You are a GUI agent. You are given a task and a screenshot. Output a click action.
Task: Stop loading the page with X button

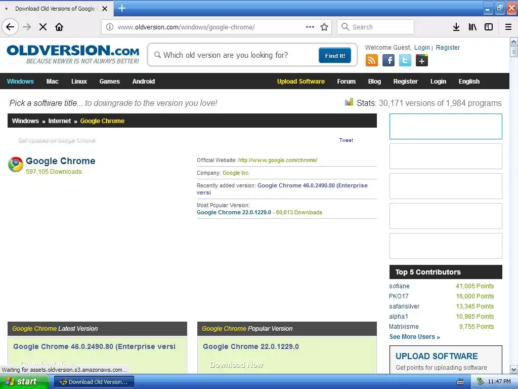coord(43,27)
